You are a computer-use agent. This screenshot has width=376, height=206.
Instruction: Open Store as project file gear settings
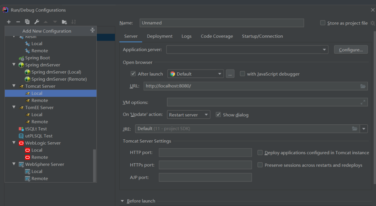(372, 23)
